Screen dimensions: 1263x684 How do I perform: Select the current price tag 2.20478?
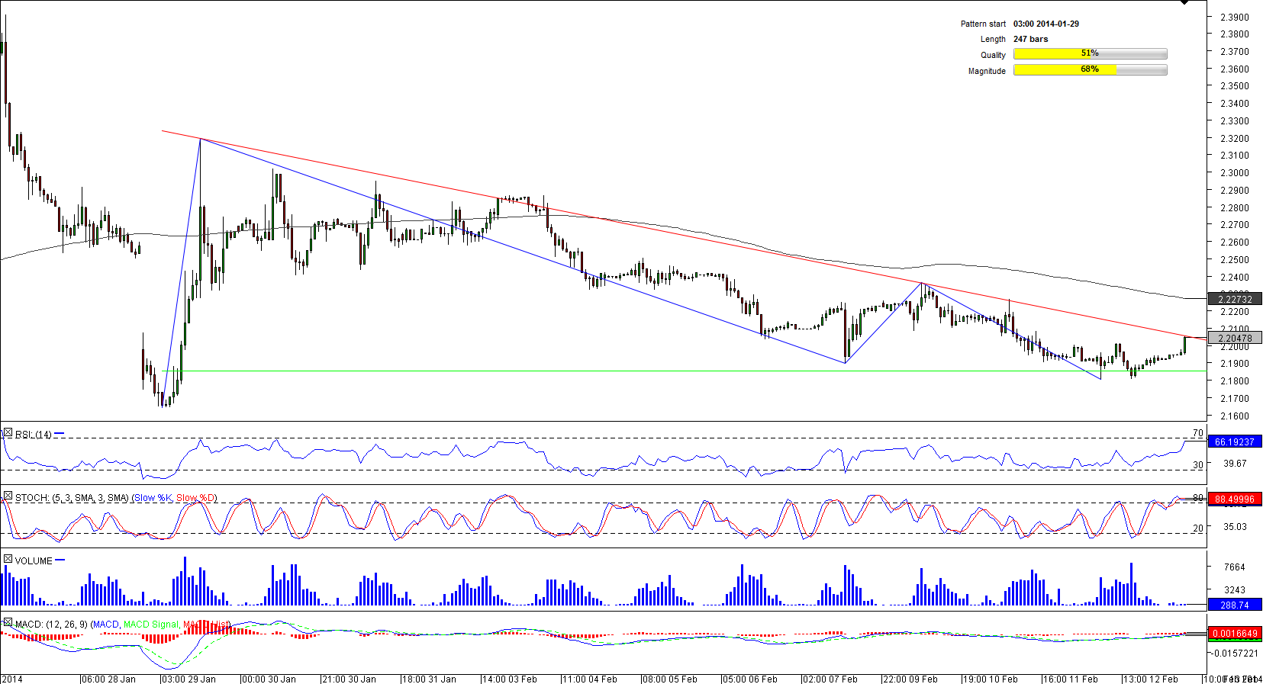click(x=1234, y=338)
